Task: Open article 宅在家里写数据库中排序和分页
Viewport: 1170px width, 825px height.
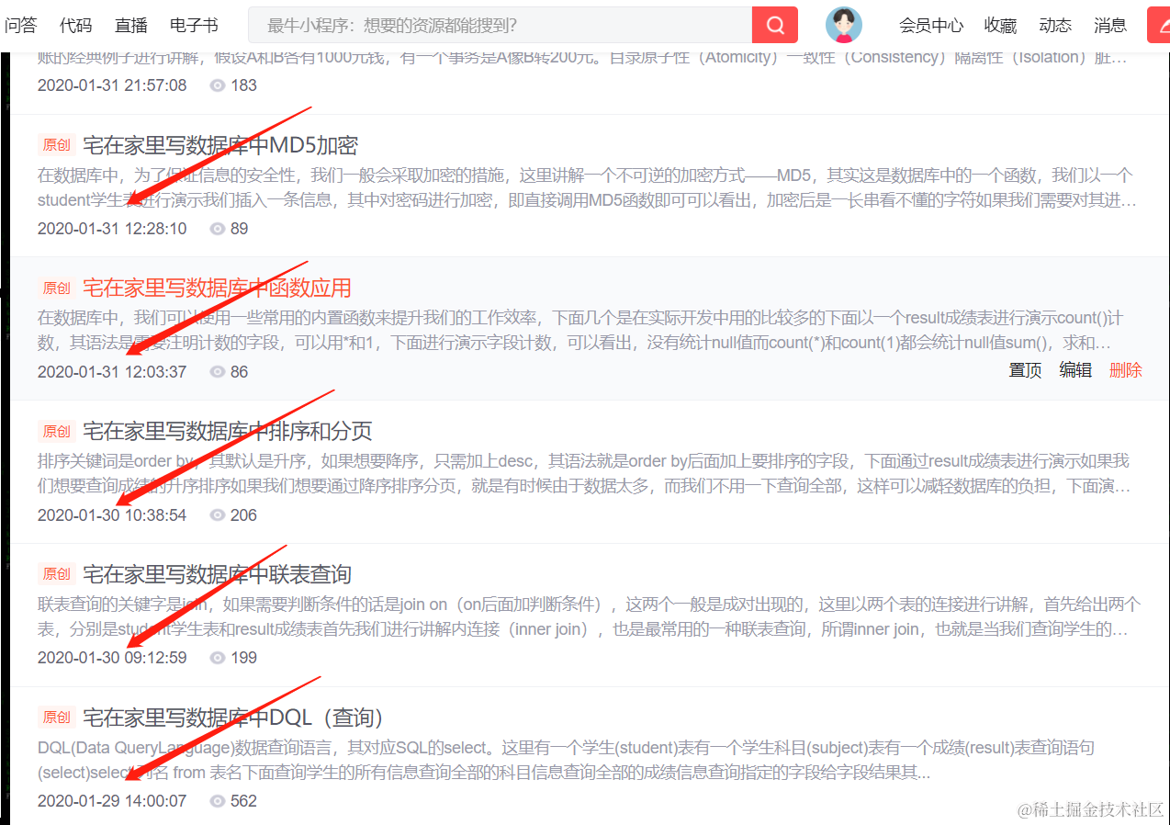Action: 228,432
